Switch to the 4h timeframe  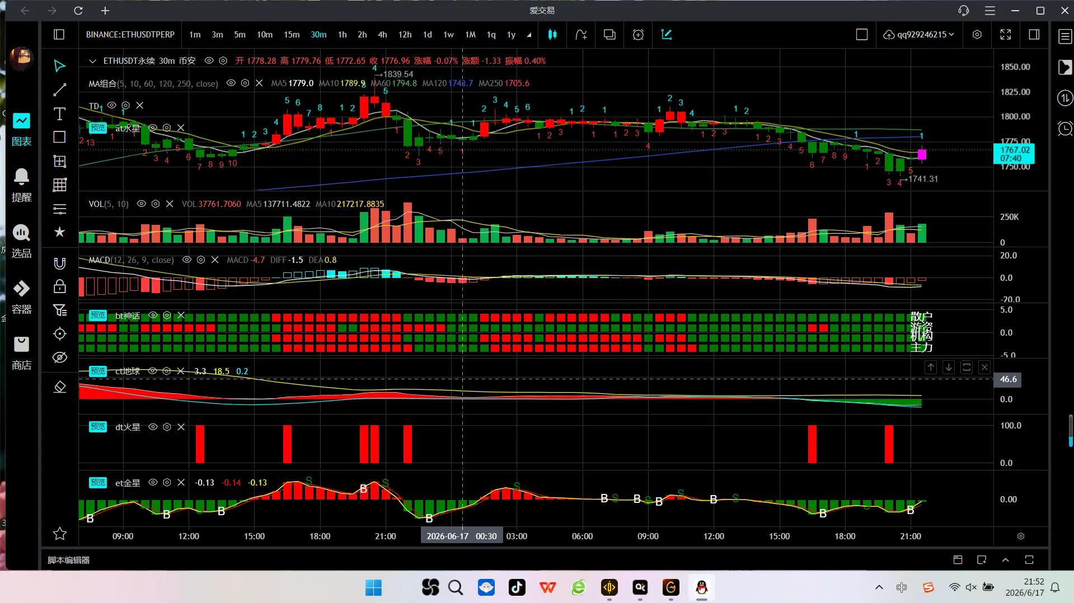pos(382,35)
